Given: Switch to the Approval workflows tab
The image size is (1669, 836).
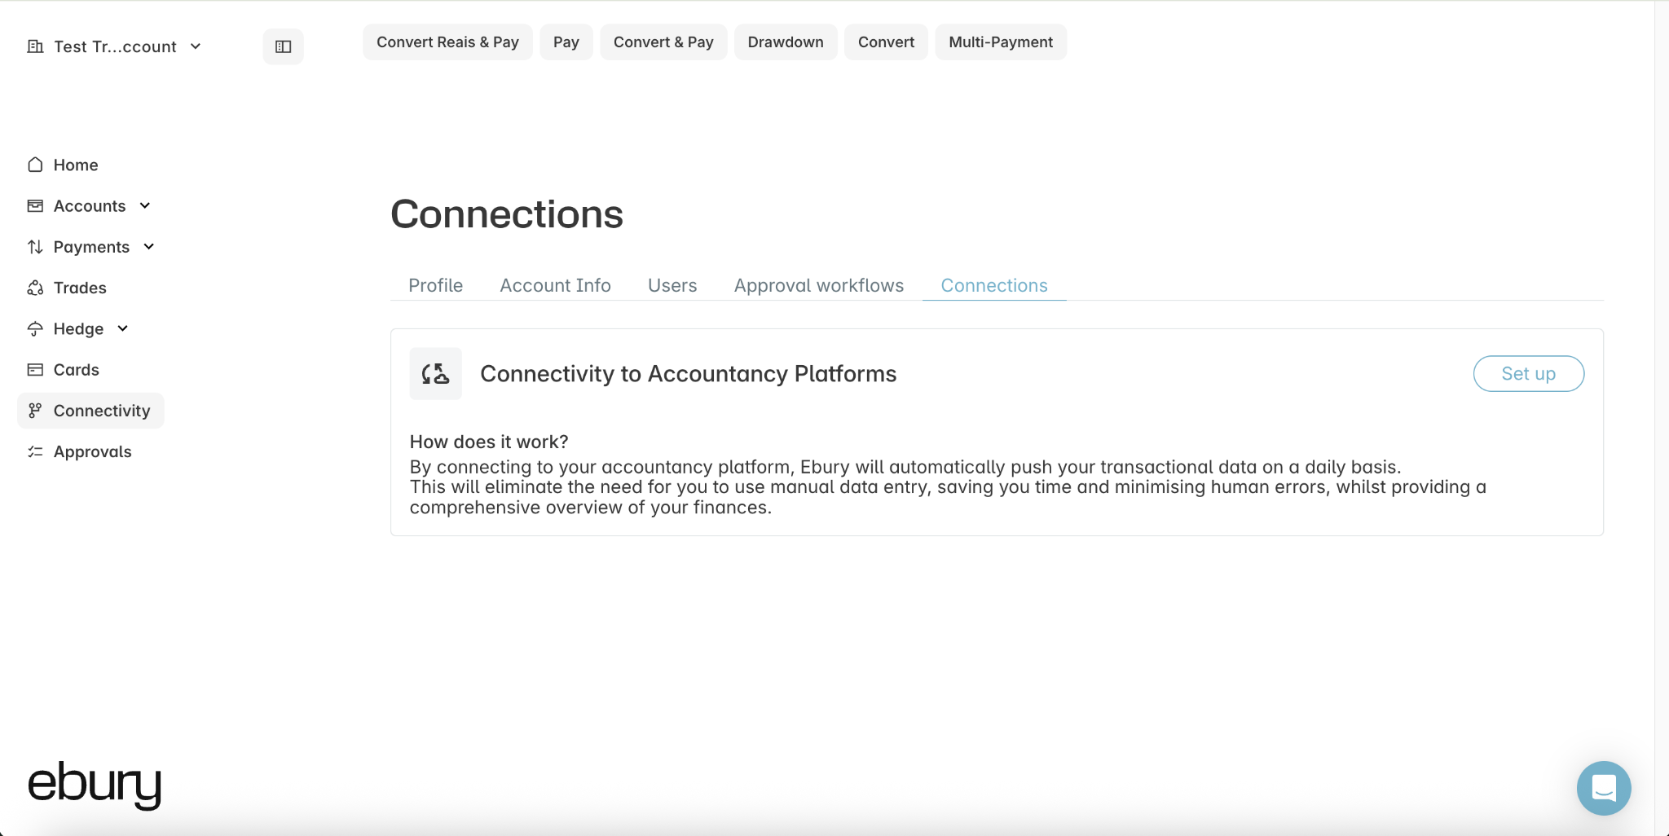Looking at the screenshot, I should point(819,285).
